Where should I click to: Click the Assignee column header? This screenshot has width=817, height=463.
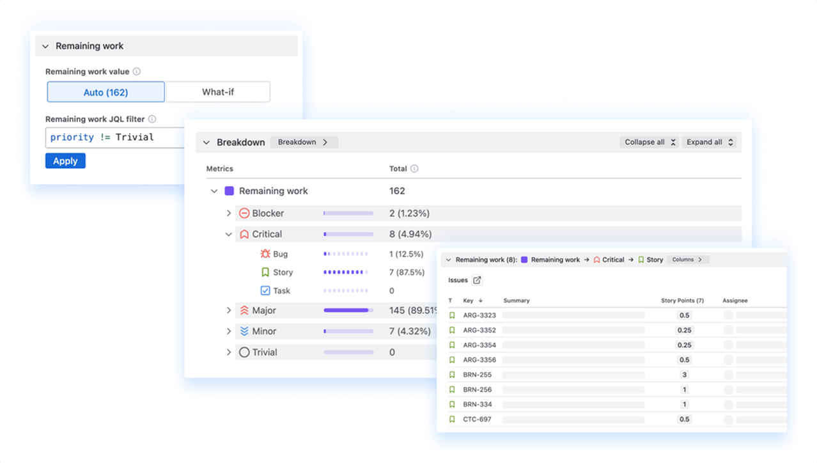coord(735,301)
